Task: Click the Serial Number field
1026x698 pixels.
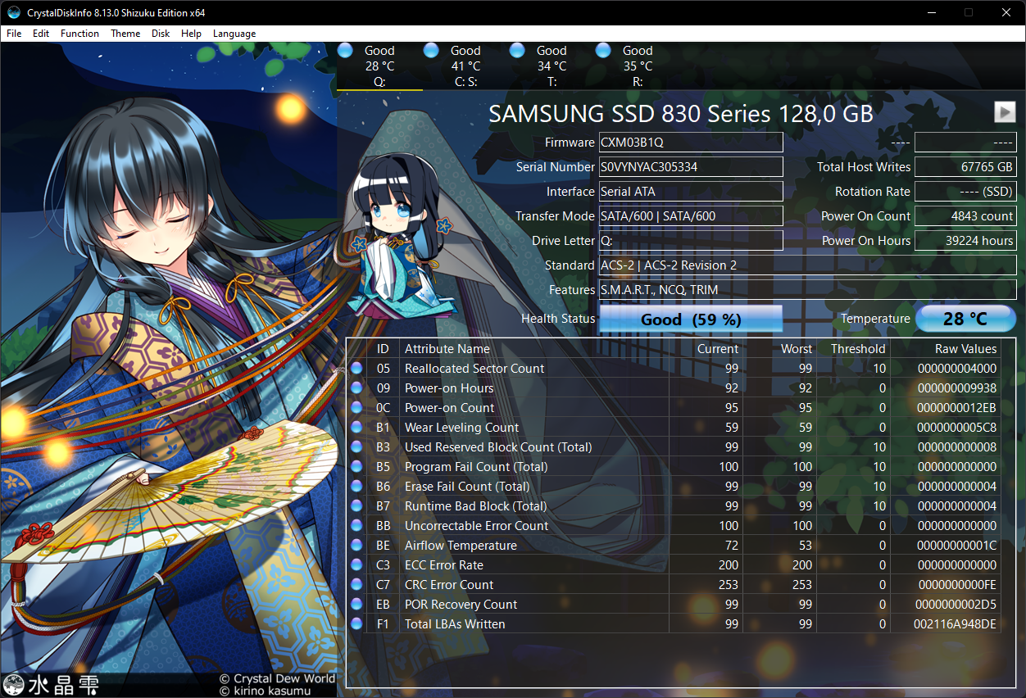Action: point(691,167)
